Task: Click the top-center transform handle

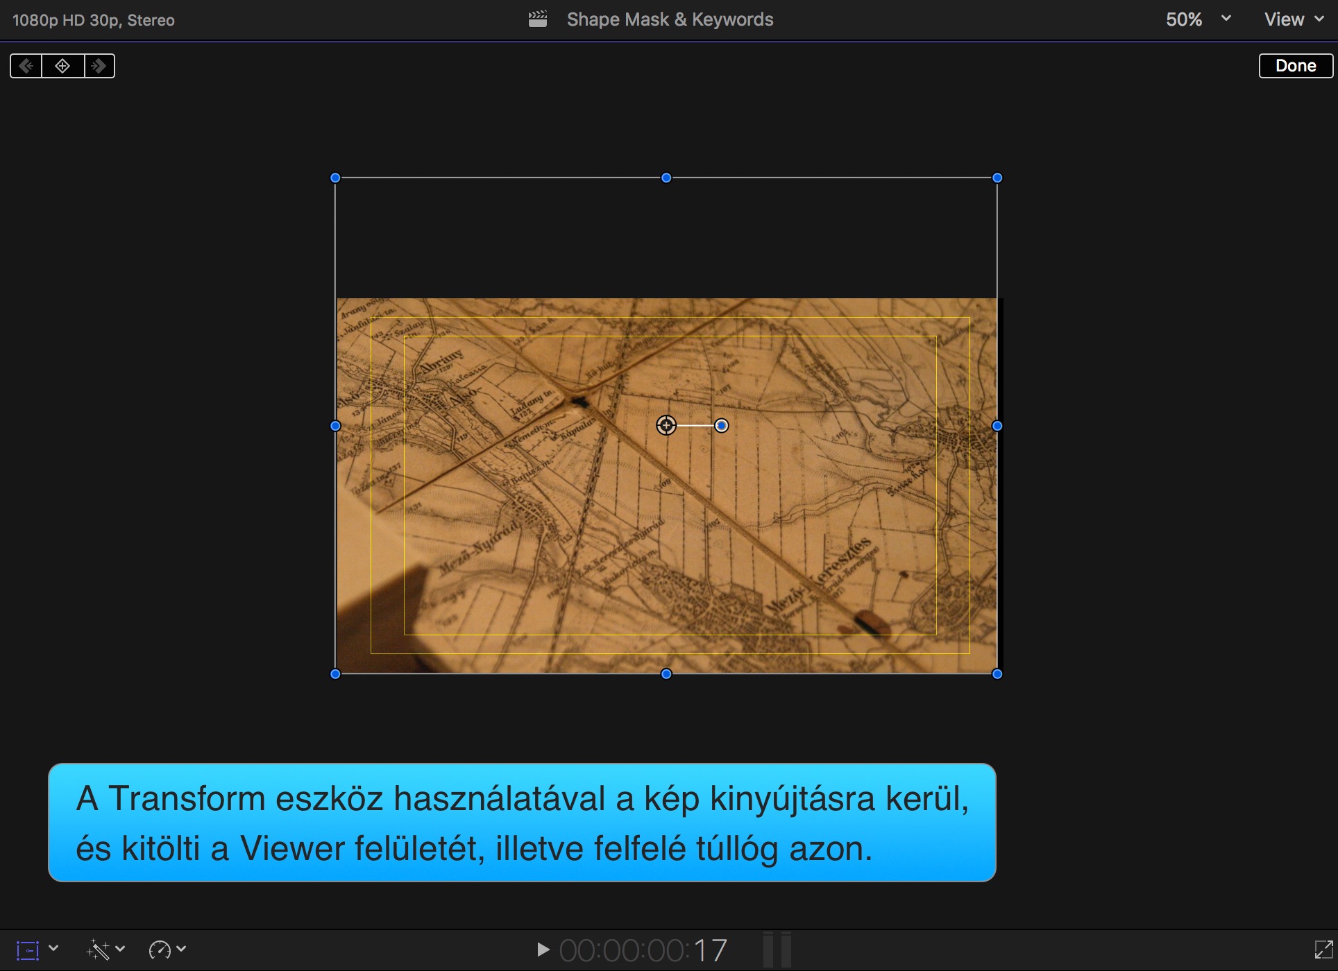Action: click(x=666, y=178)
